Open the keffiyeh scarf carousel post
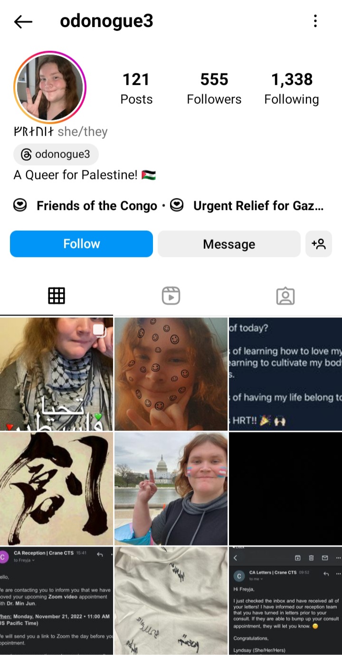The image size is (342, 655). click(x=57, y=374)
